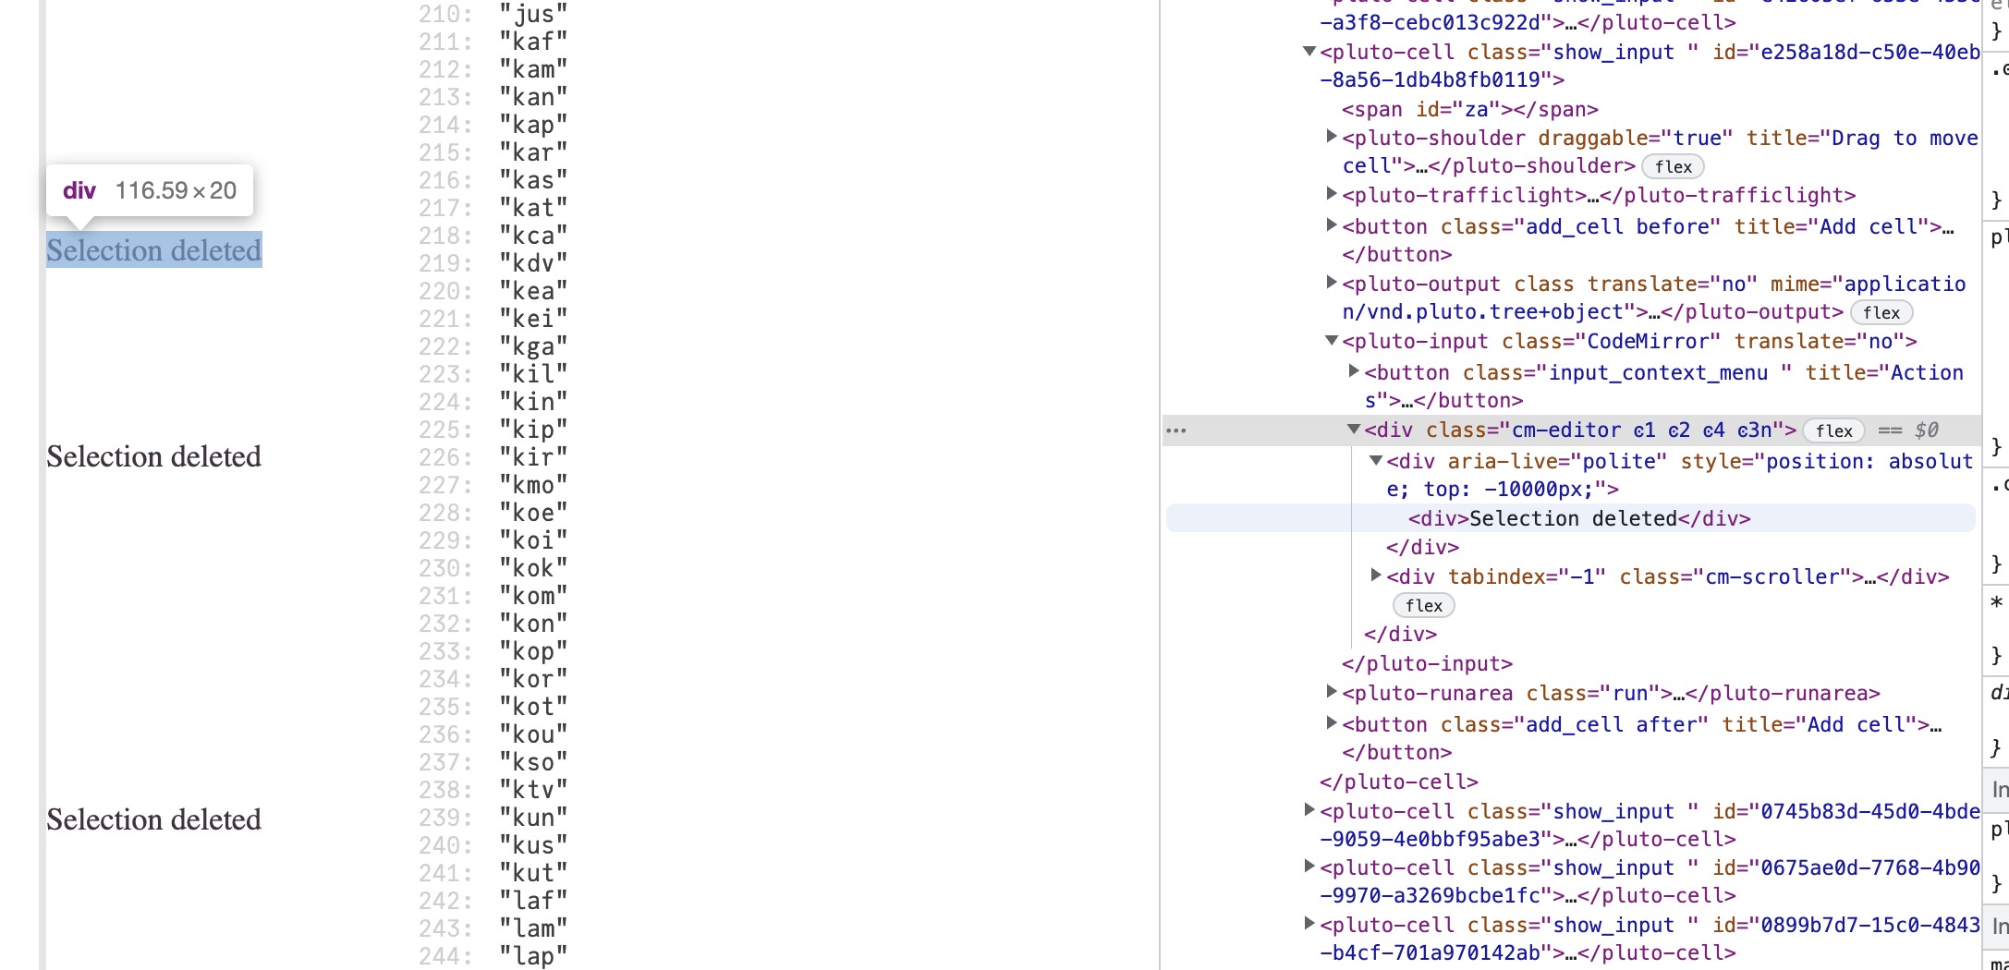This screenshot has width=2009, height=970.
Task: Toggle the flex badge beside cm-scroller div
Action: [x=1423, y=605]
